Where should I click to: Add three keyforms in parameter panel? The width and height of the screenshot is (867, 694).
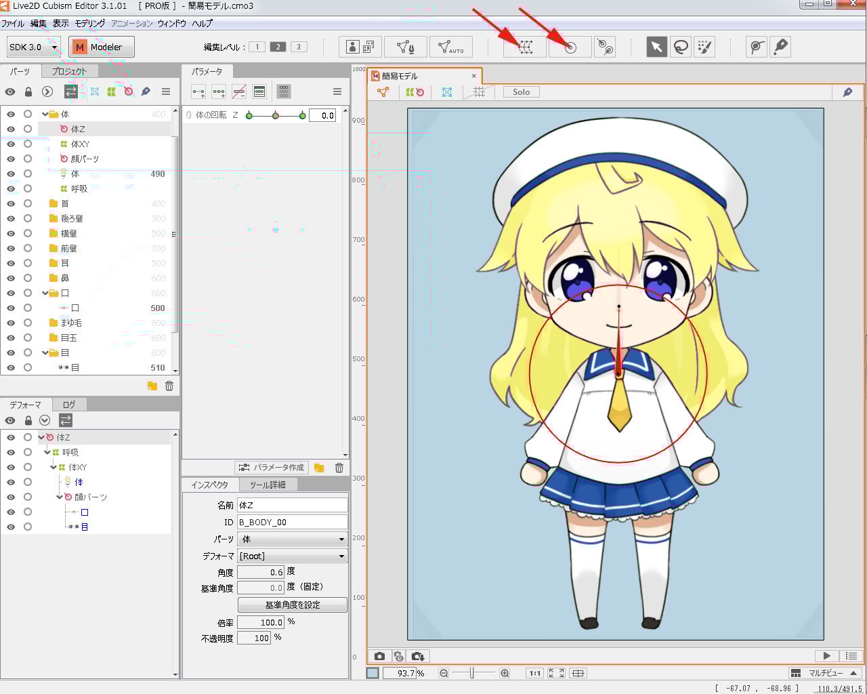click(x=219, y=91)
